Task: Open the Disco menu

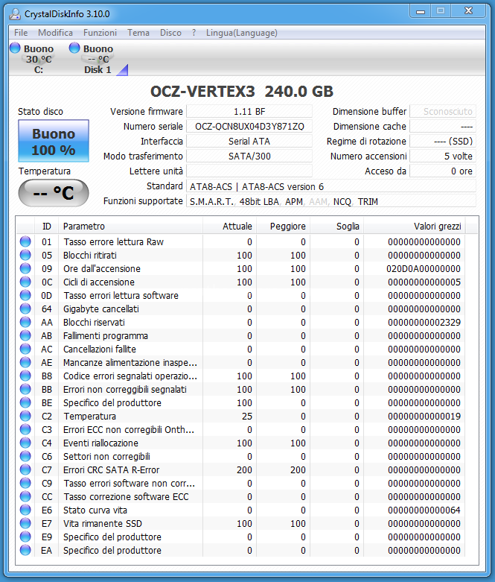Action: (170, 33)
